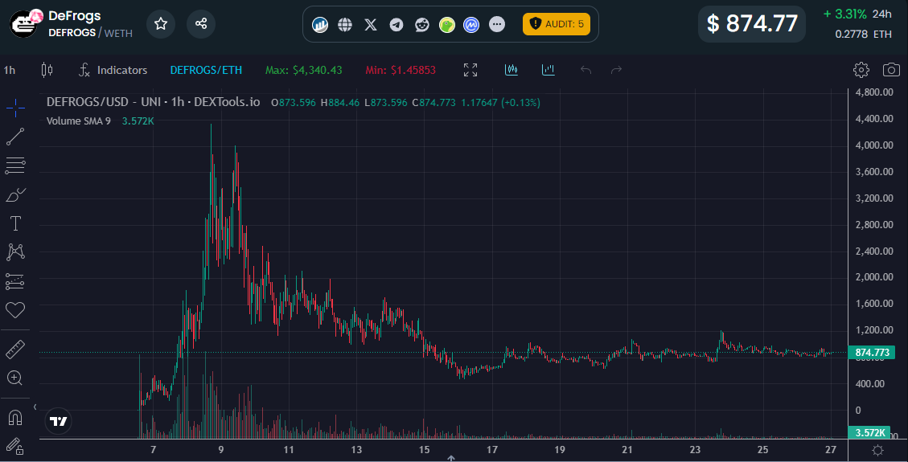Screen dimensions: 908x462
Task: Select the ruler measure tool
Action: (x=15, y=350)
